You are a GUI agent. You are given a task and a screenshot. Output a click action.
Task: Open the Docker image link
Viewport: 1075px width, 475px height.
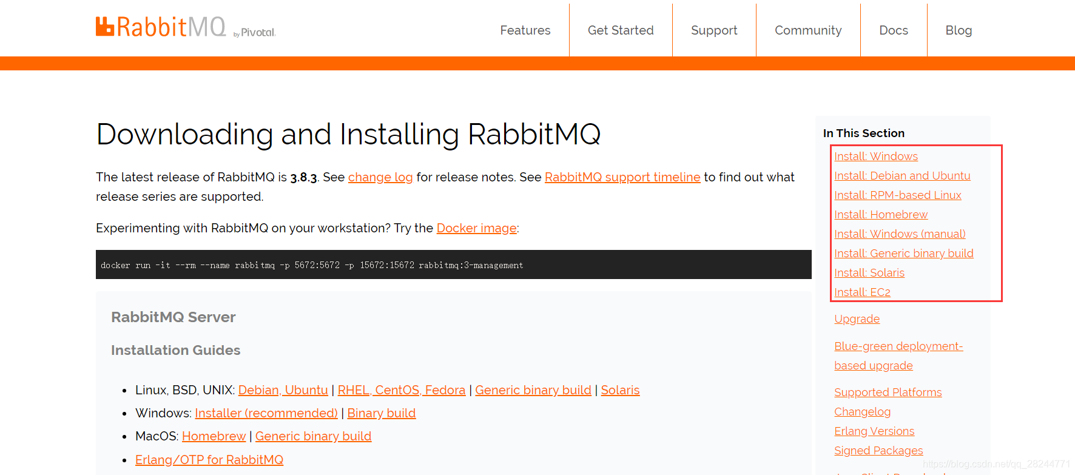(477, 228)
